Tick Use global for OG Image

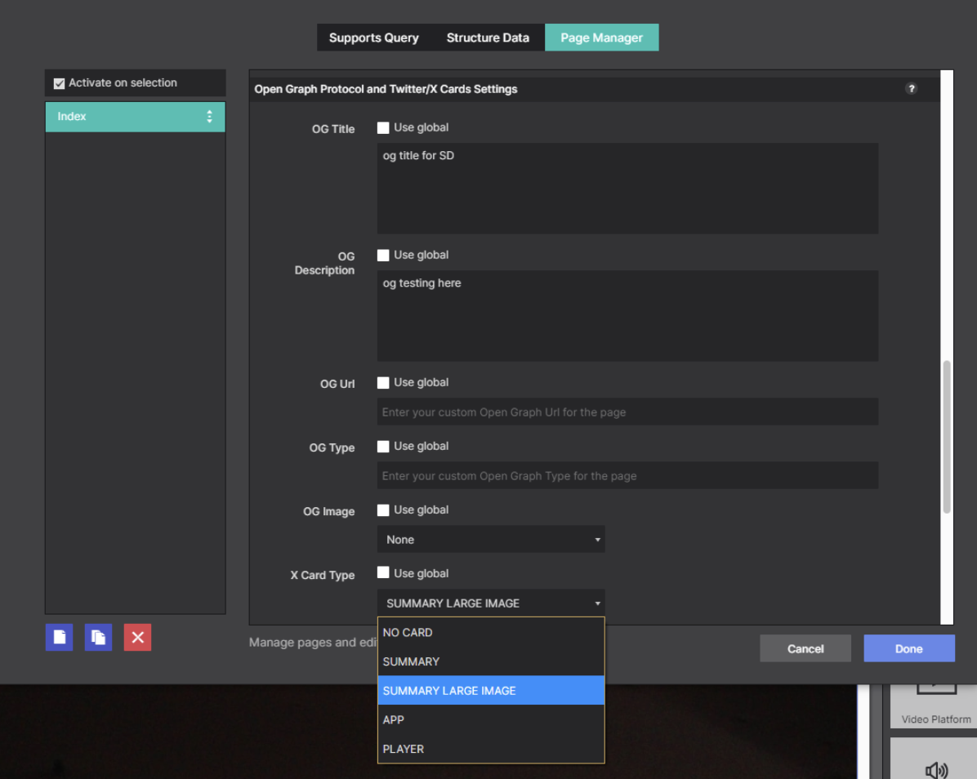point(383,510)
